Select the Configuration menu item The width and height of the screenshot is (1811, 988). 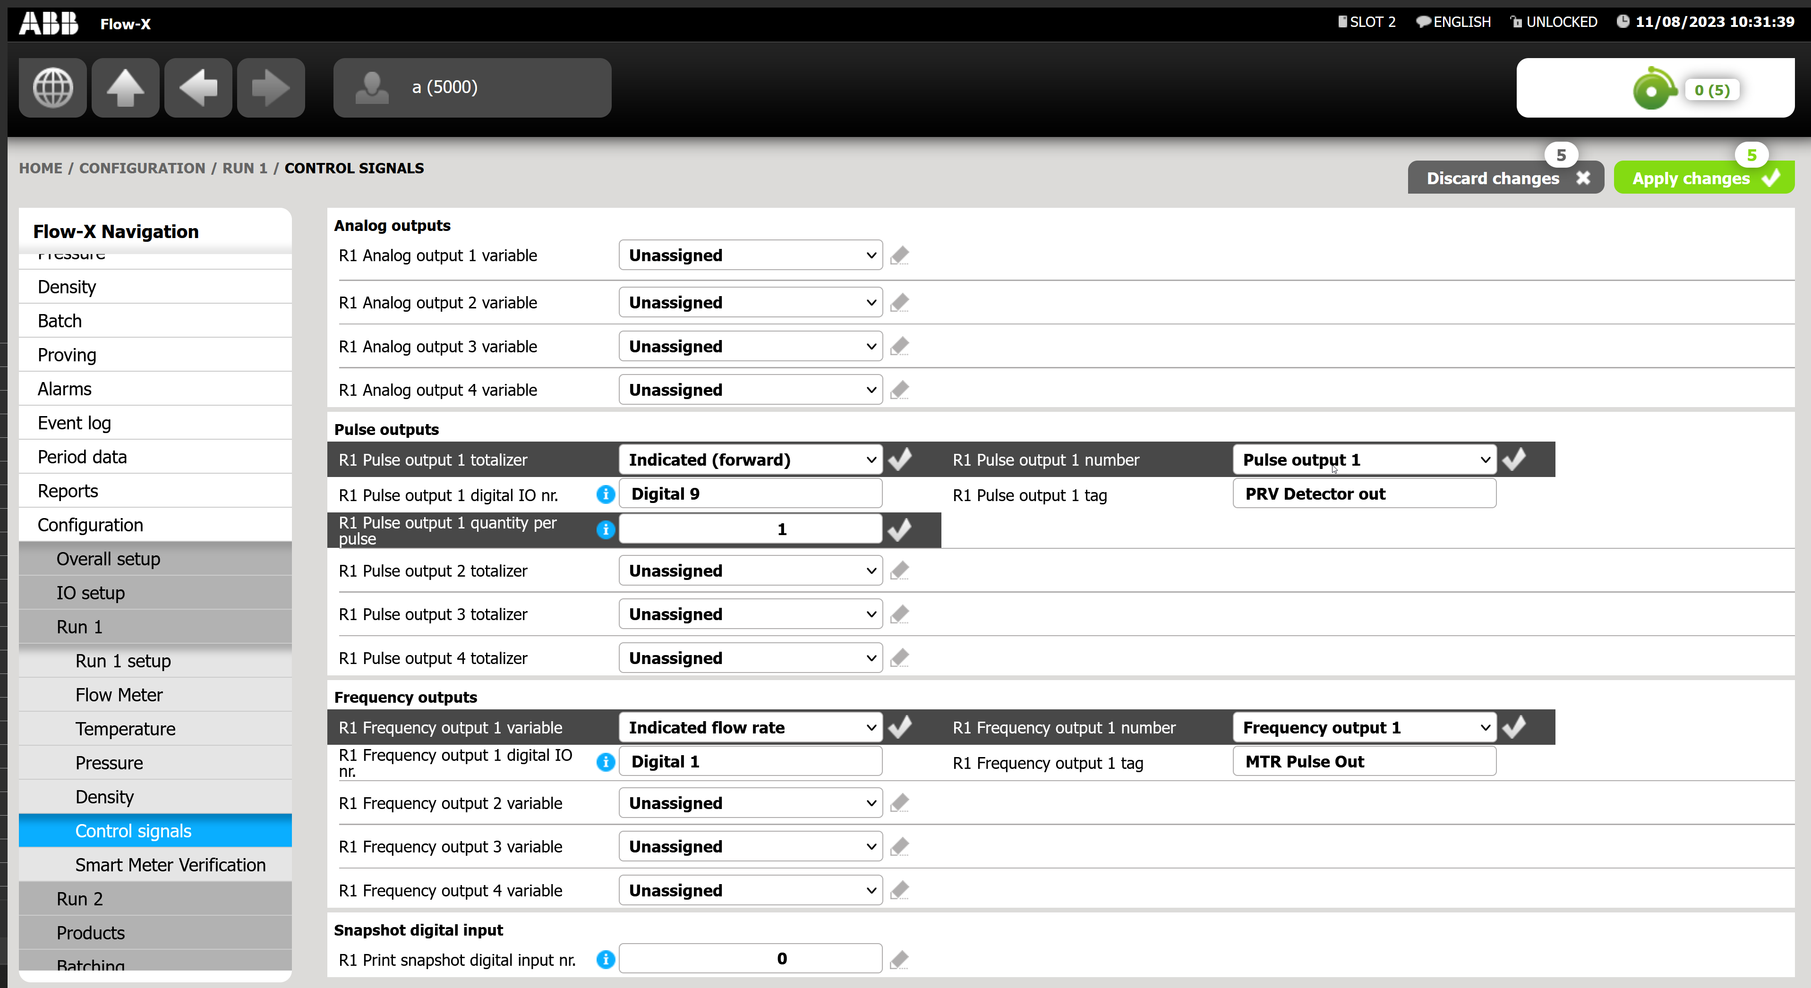coord(91,524)
